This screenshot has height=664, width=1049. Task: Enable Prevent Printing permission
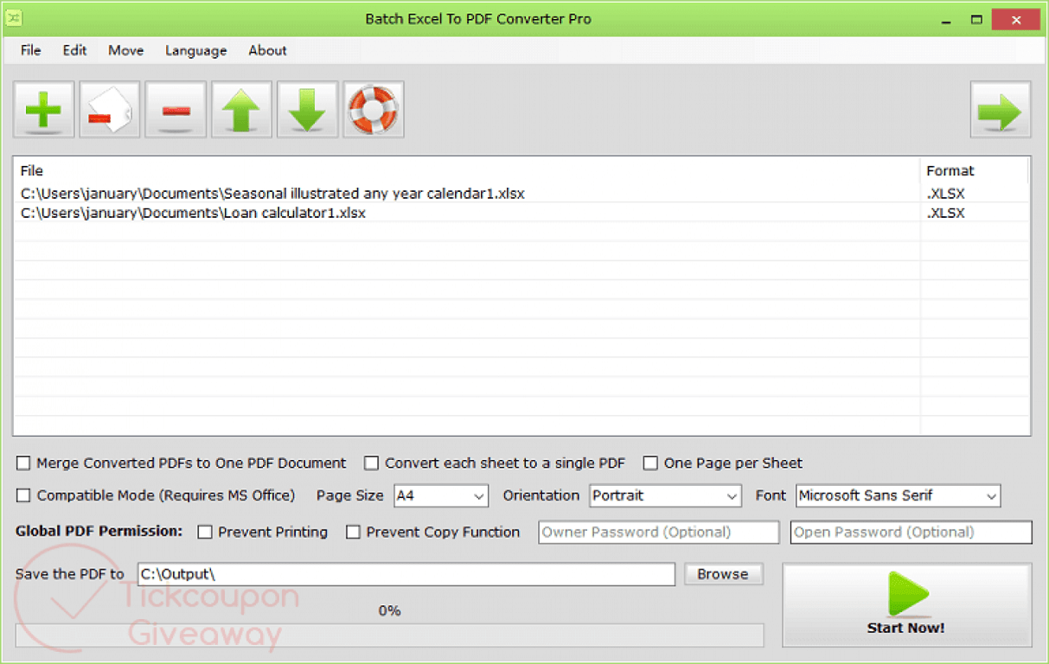point(205,532)
